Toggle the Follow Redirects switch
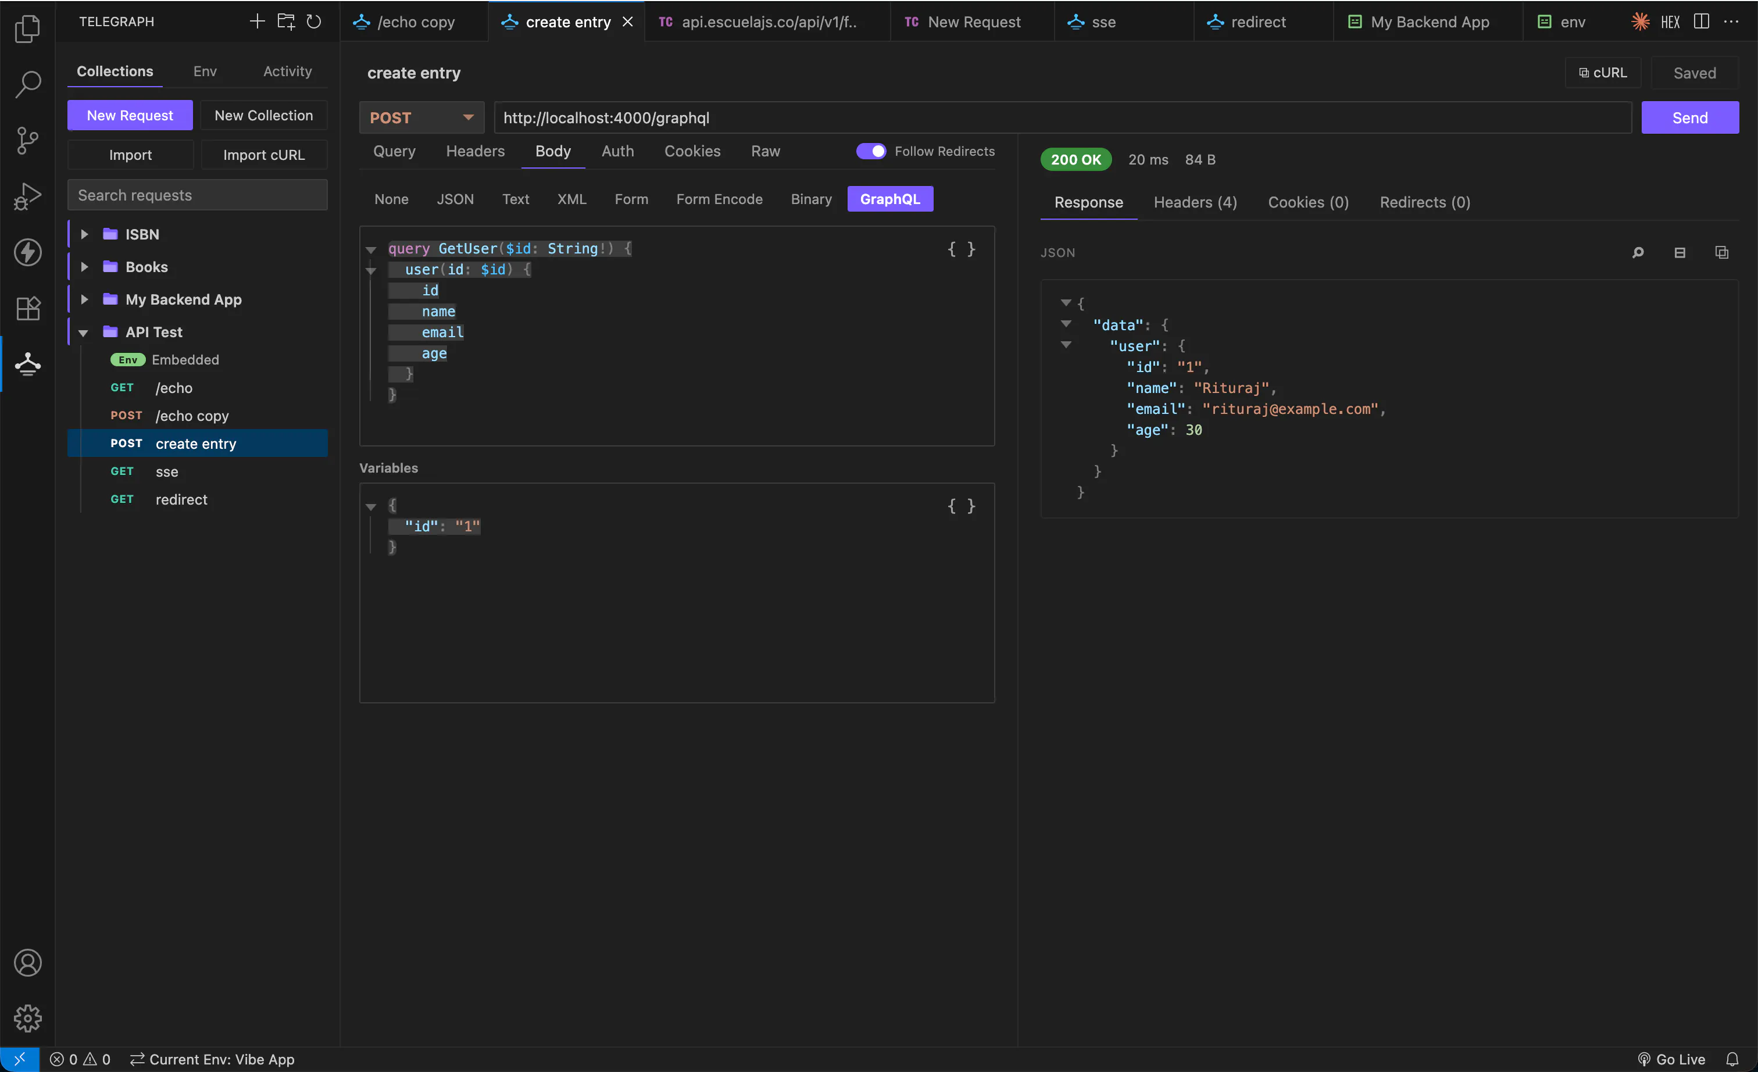Screen dimensions: 1758x1072 870,151
